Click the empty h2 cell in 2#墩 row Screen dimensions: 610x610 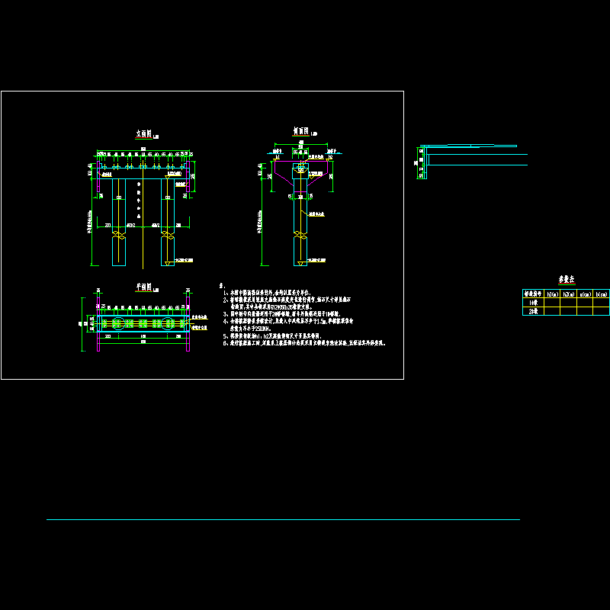pos(568,311)
